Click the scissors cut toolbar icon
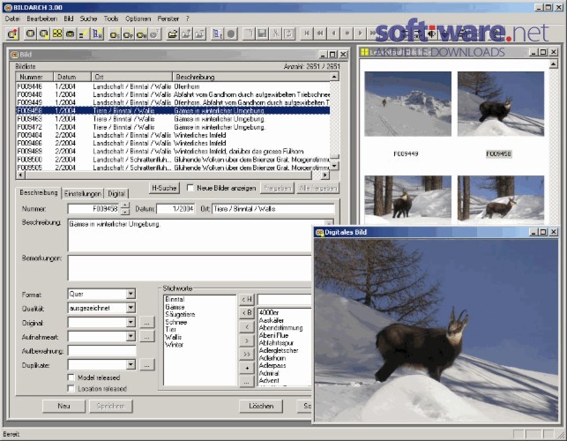 [x=275, y=34]
